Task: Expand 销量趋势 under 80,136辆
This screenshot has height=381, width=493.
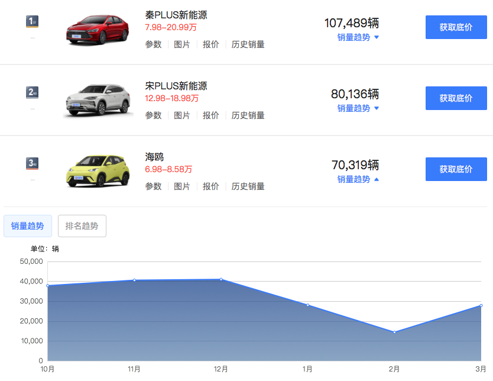Action: pyautogui.click(x=358, y=108)
